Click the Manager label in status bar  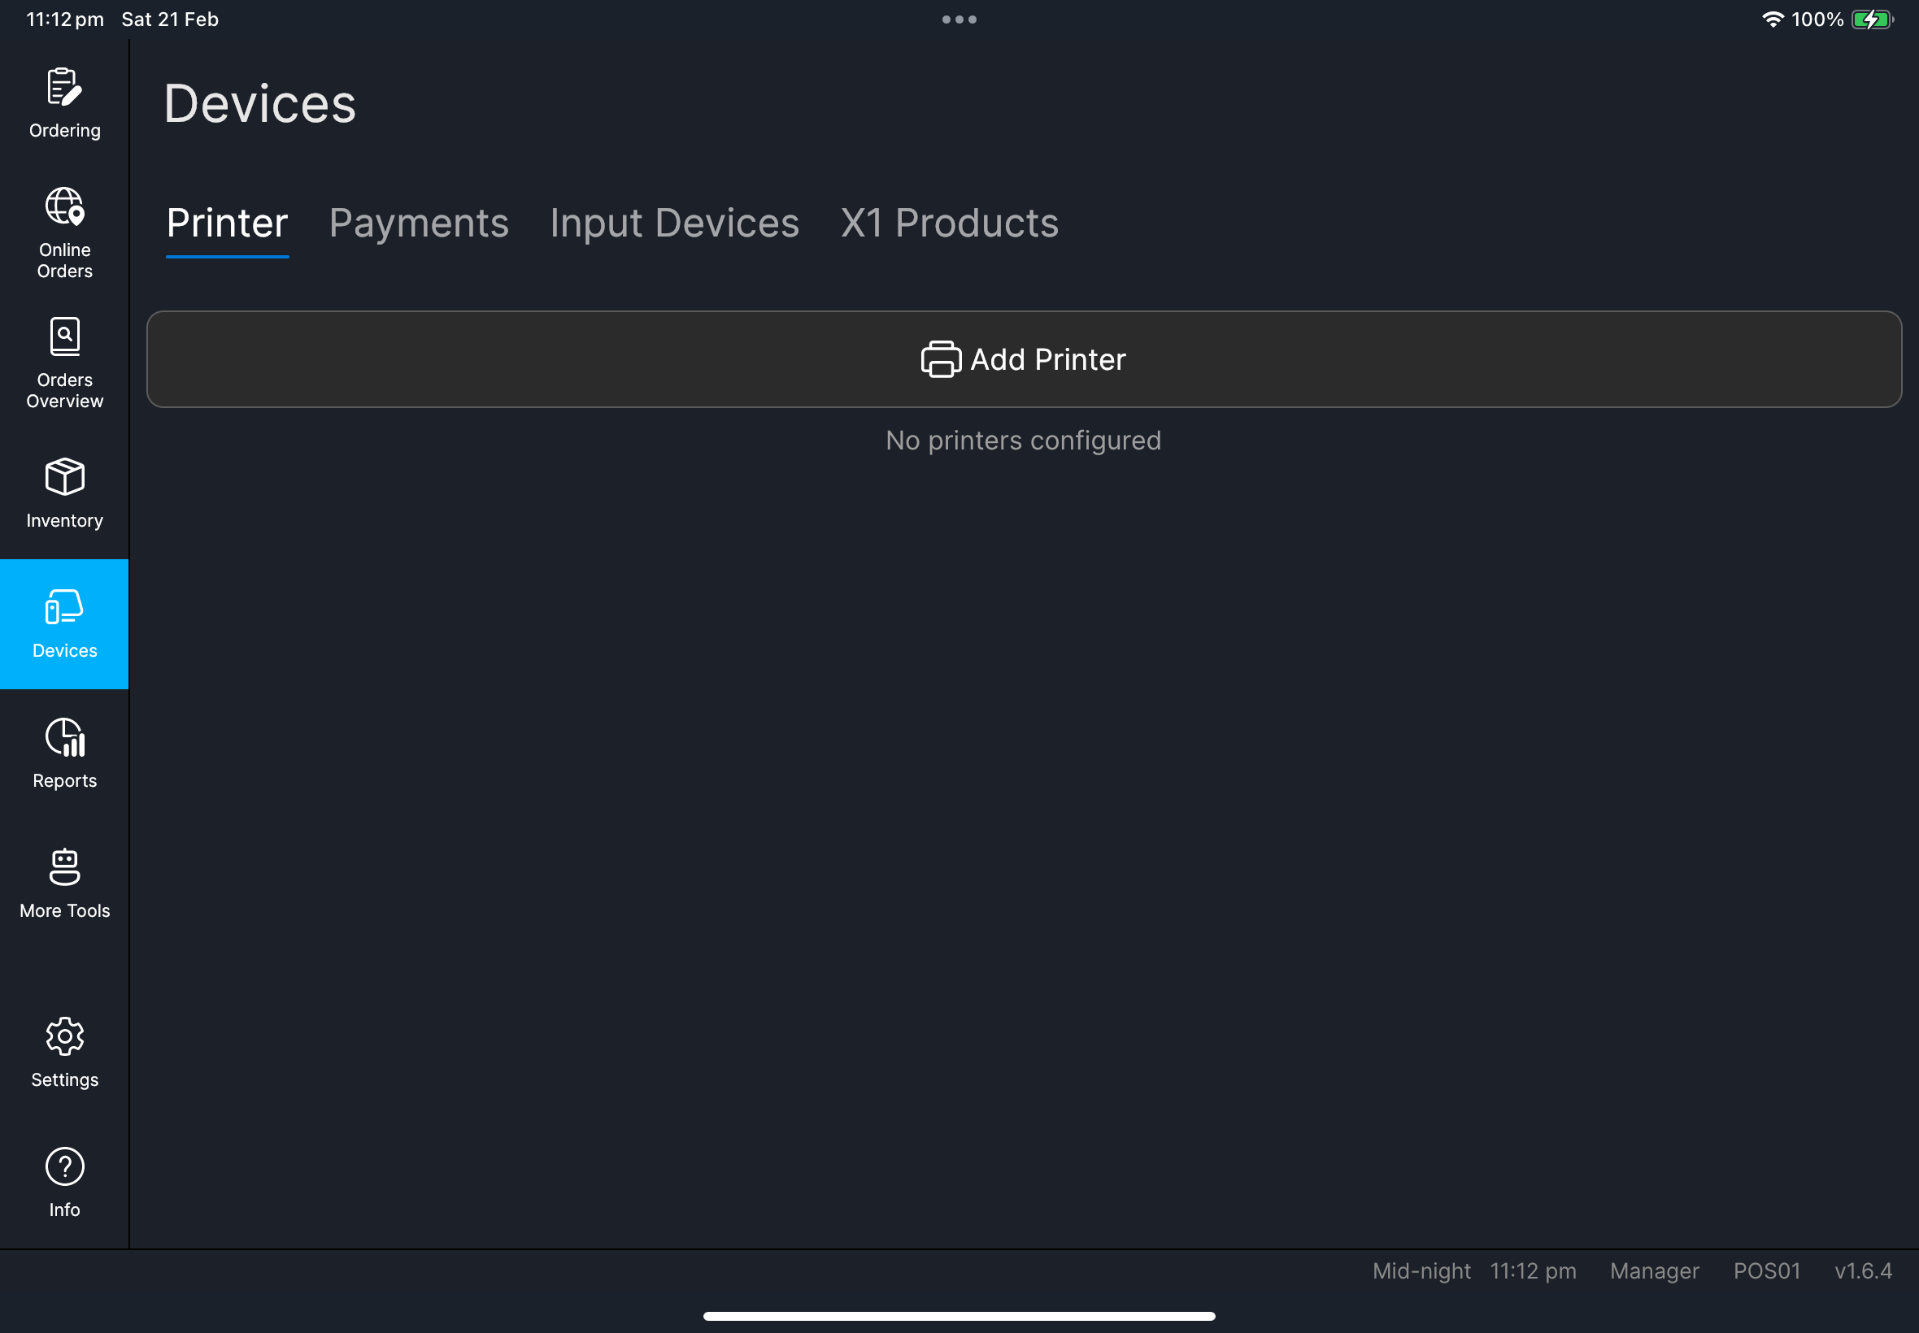(x=1653, y=1270)
